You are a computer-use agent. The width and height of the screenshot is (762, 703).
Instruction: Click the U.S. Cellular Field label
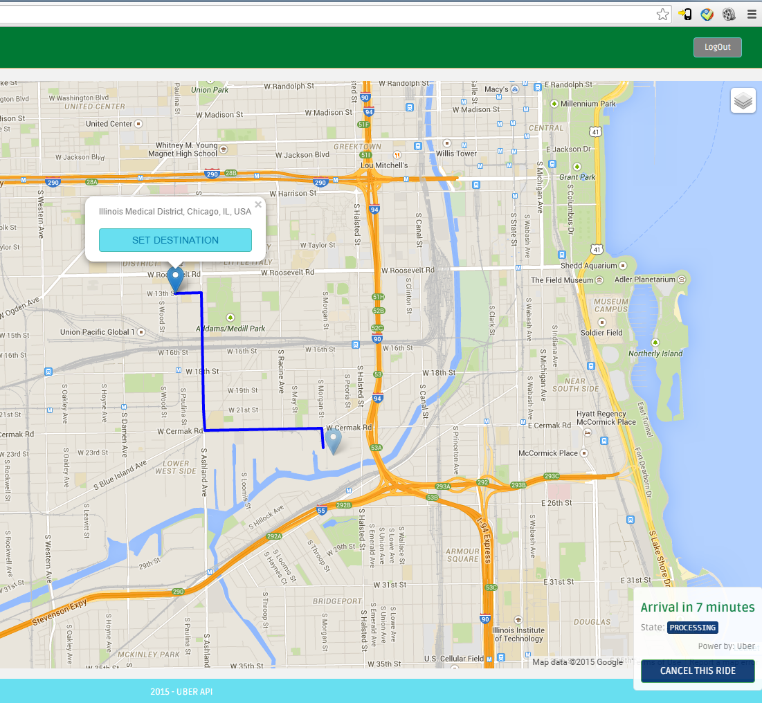(x=454, y=659)
